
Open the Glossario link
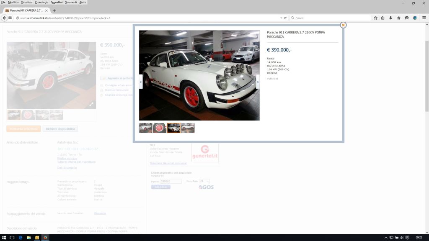pos(100,213)
